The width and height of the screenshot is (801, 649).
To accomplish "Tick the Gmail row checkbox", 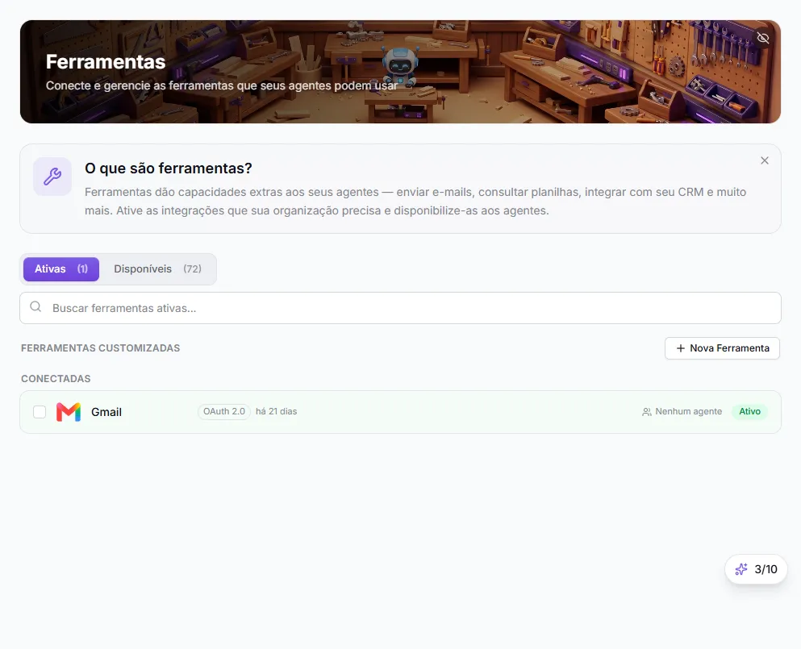I will coord(40,411).
